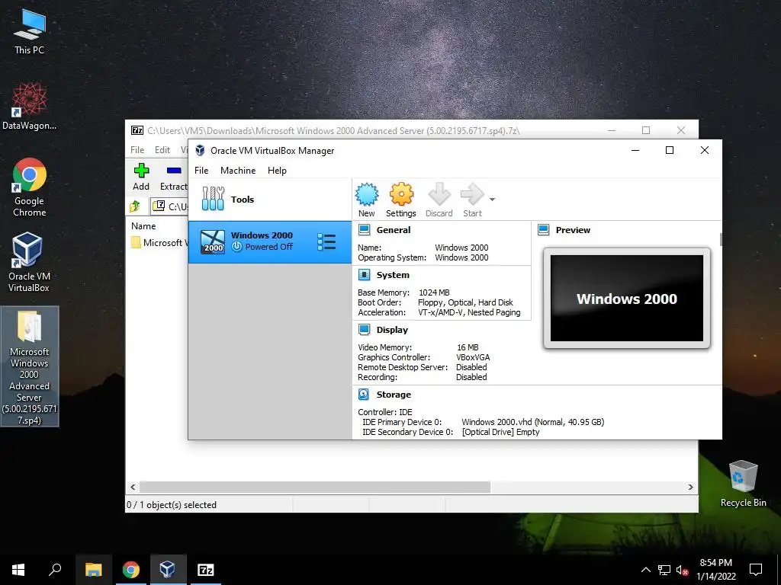Click the Add button in 7-Zip

[141, 177]
